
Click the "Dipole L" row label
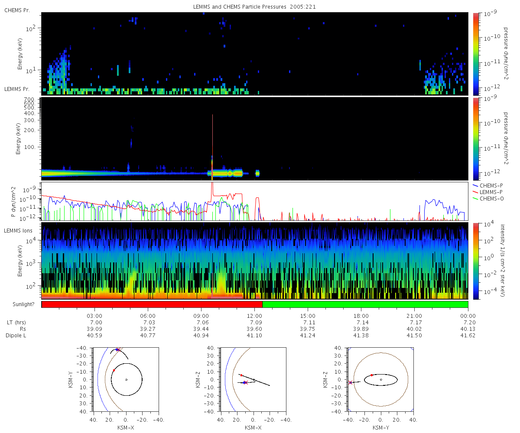tap(15, 336)
